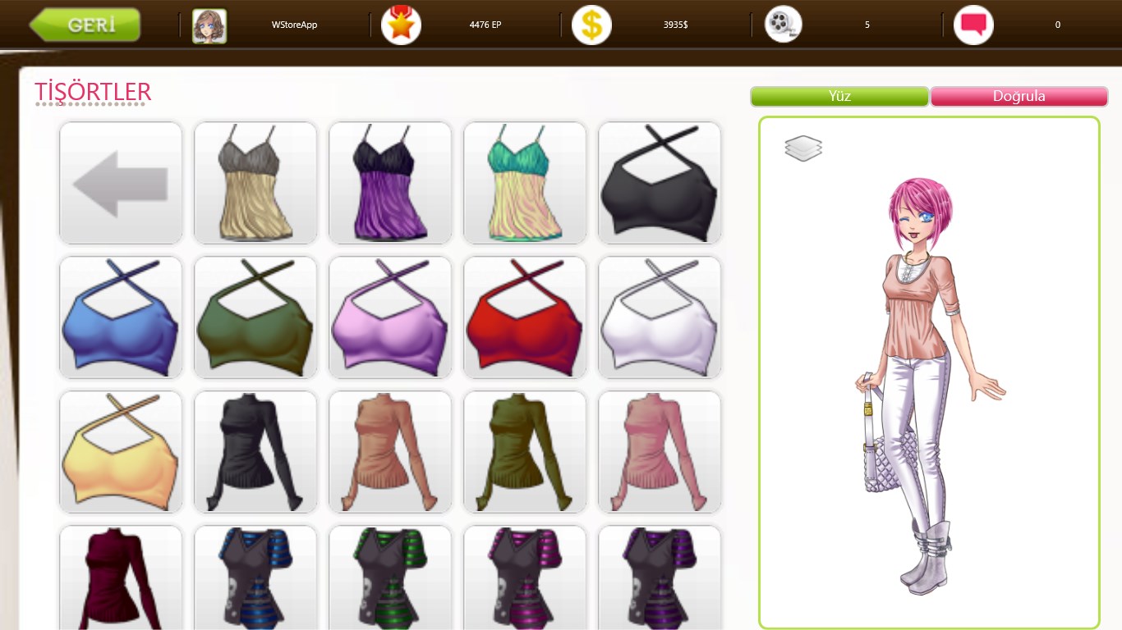
Task: Pick the olive green long-sleeve sweater
Action: [x=525, y=452]
